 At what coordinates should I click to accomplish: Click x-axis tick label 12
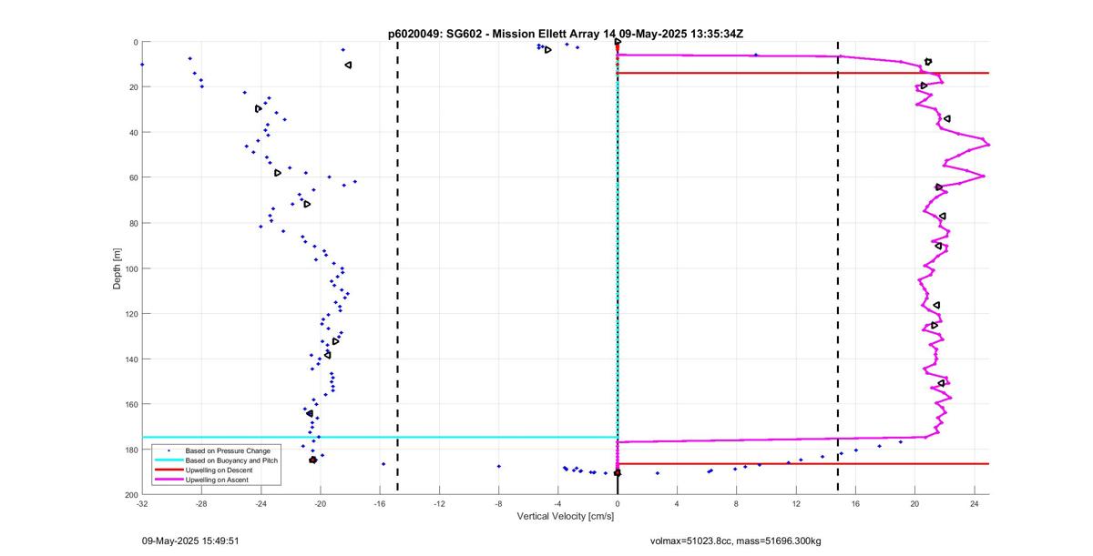tap(796, 504)
